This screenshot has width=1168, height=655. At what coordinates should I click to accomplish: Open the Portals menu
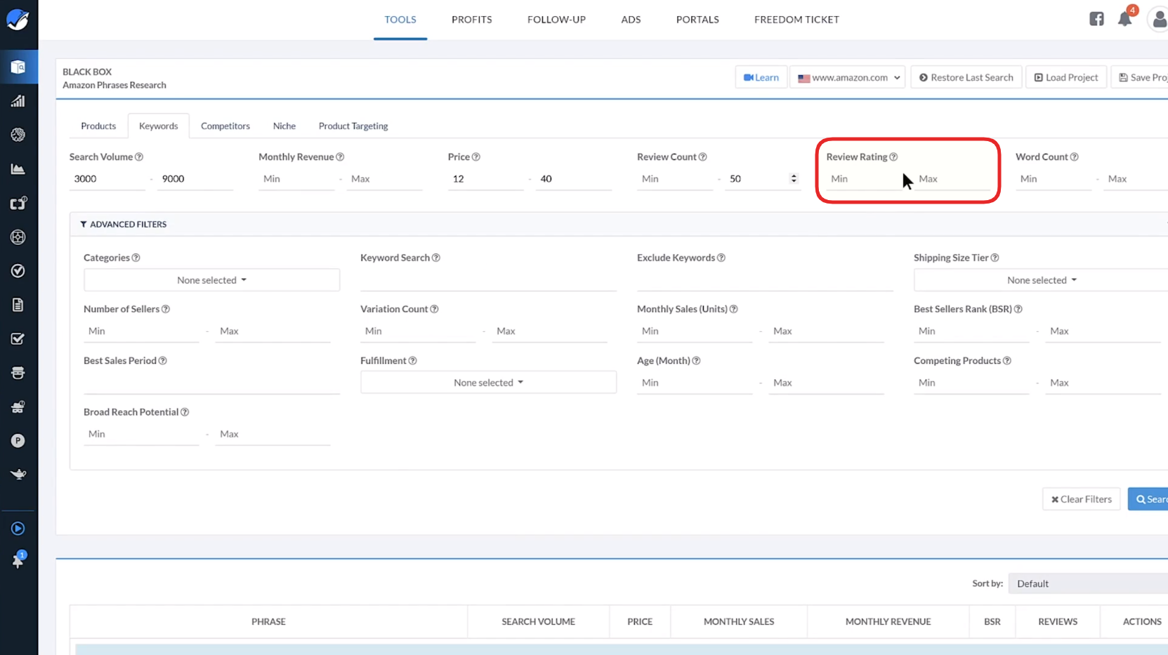click(697, 20)
